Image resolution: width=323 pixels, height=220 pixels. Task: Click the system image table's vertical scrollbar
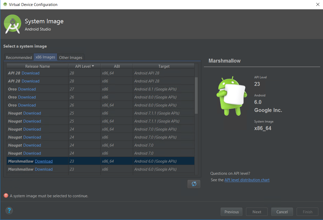coord(196,96)
